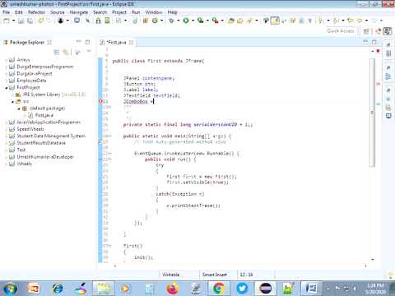Click the editor vertical scrollbar
The height and width of the screenshot is (296, 395).
point(372,113)
